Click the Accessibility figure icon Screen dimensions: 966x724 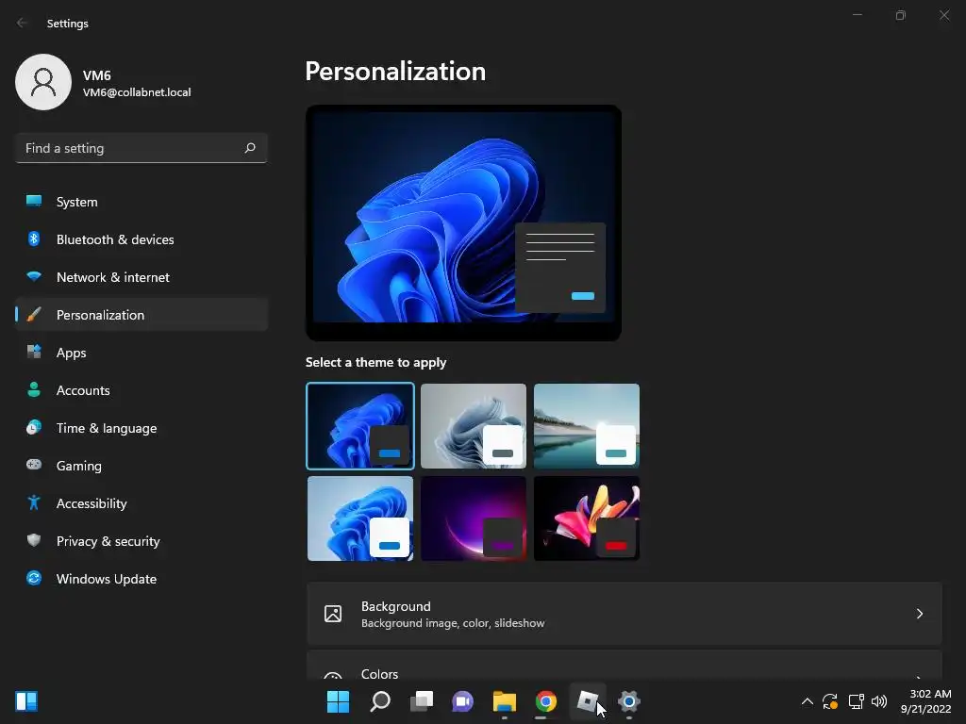pyautogui.click(x=34, y=503)
